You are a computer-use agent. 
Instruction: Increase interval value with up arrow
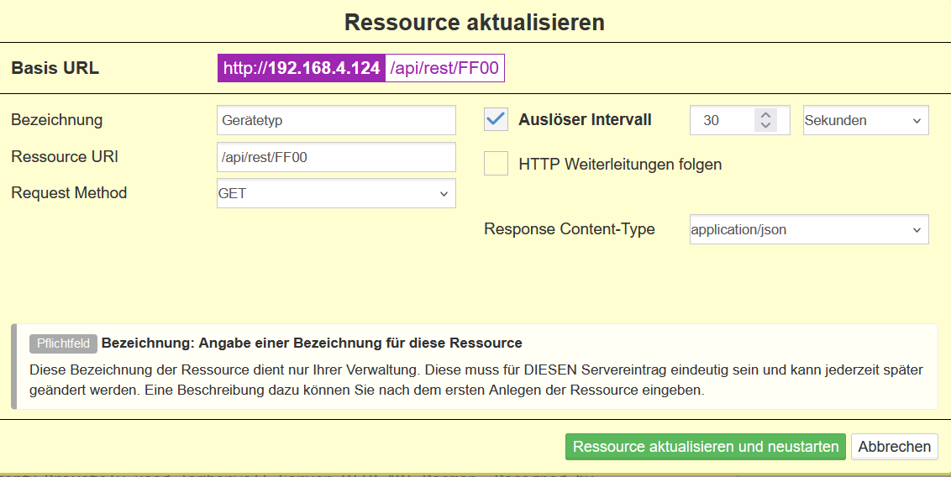pos(765,114)
